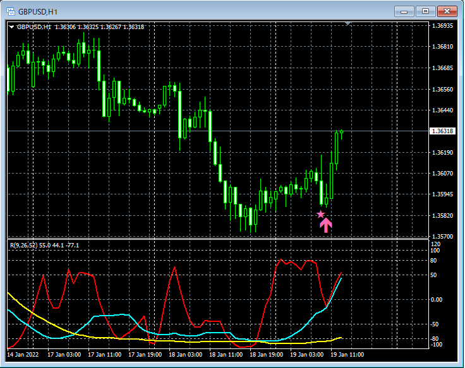This screenshot has width=465, height=368.
Task: Maximize the GBPUSD,H1 chart window
Action: click(x=425, y=11)
